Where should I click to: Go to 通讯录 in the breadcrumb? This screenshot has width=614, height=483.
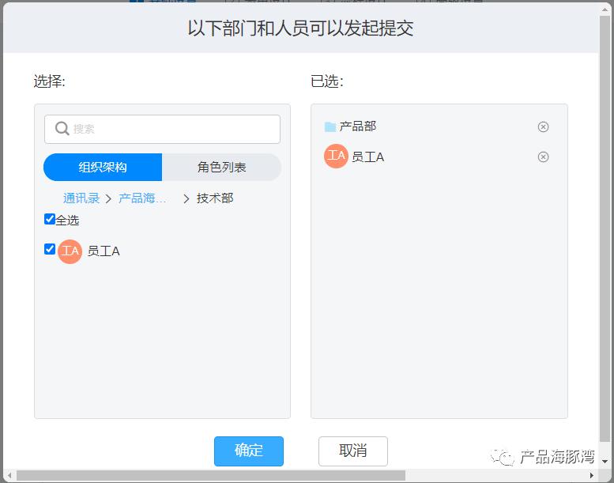[81, 198]
